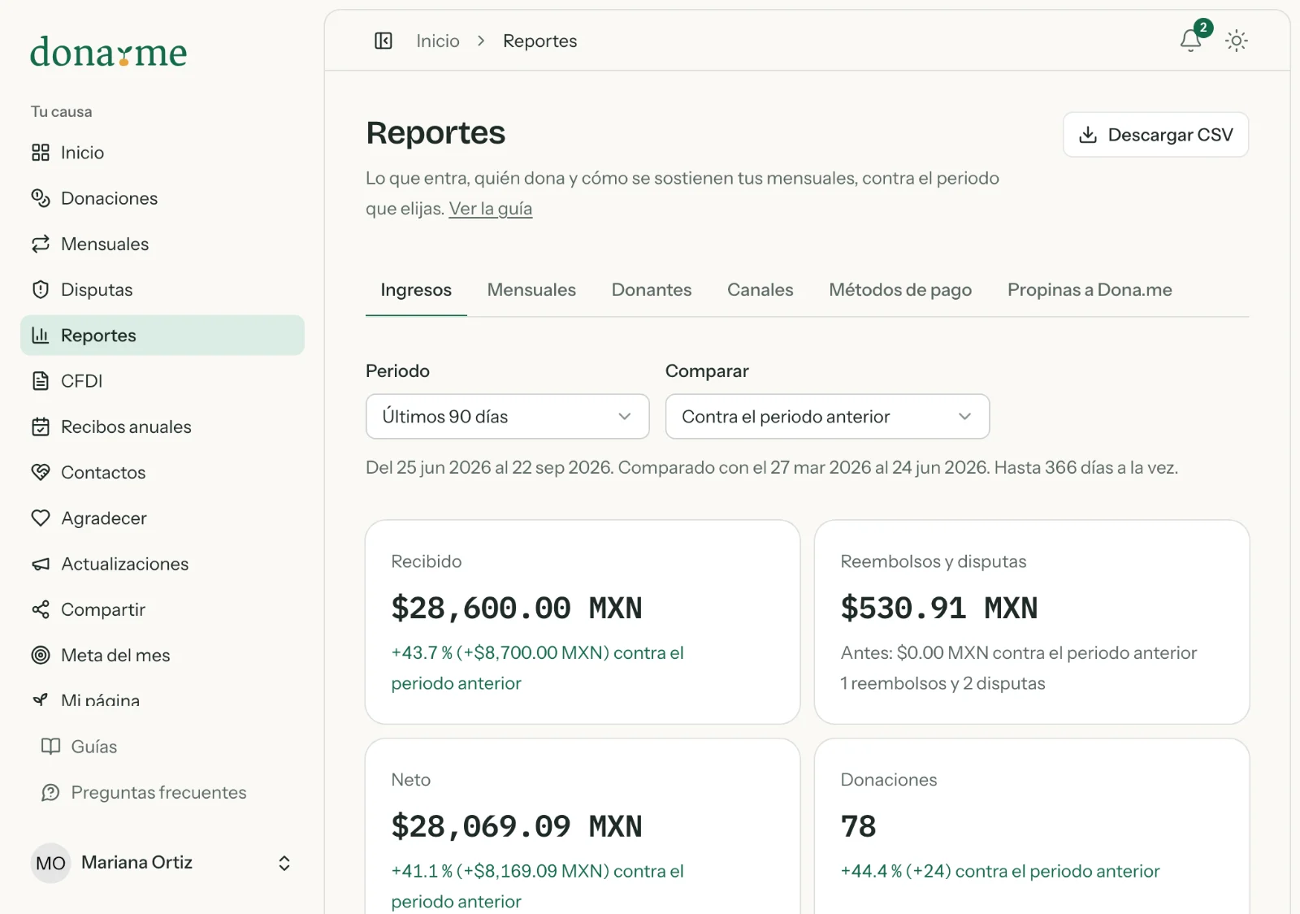Screen dimensions: 1300x914
Task: Click the Donaciones coins icon
Action: (x=41, y=198)
